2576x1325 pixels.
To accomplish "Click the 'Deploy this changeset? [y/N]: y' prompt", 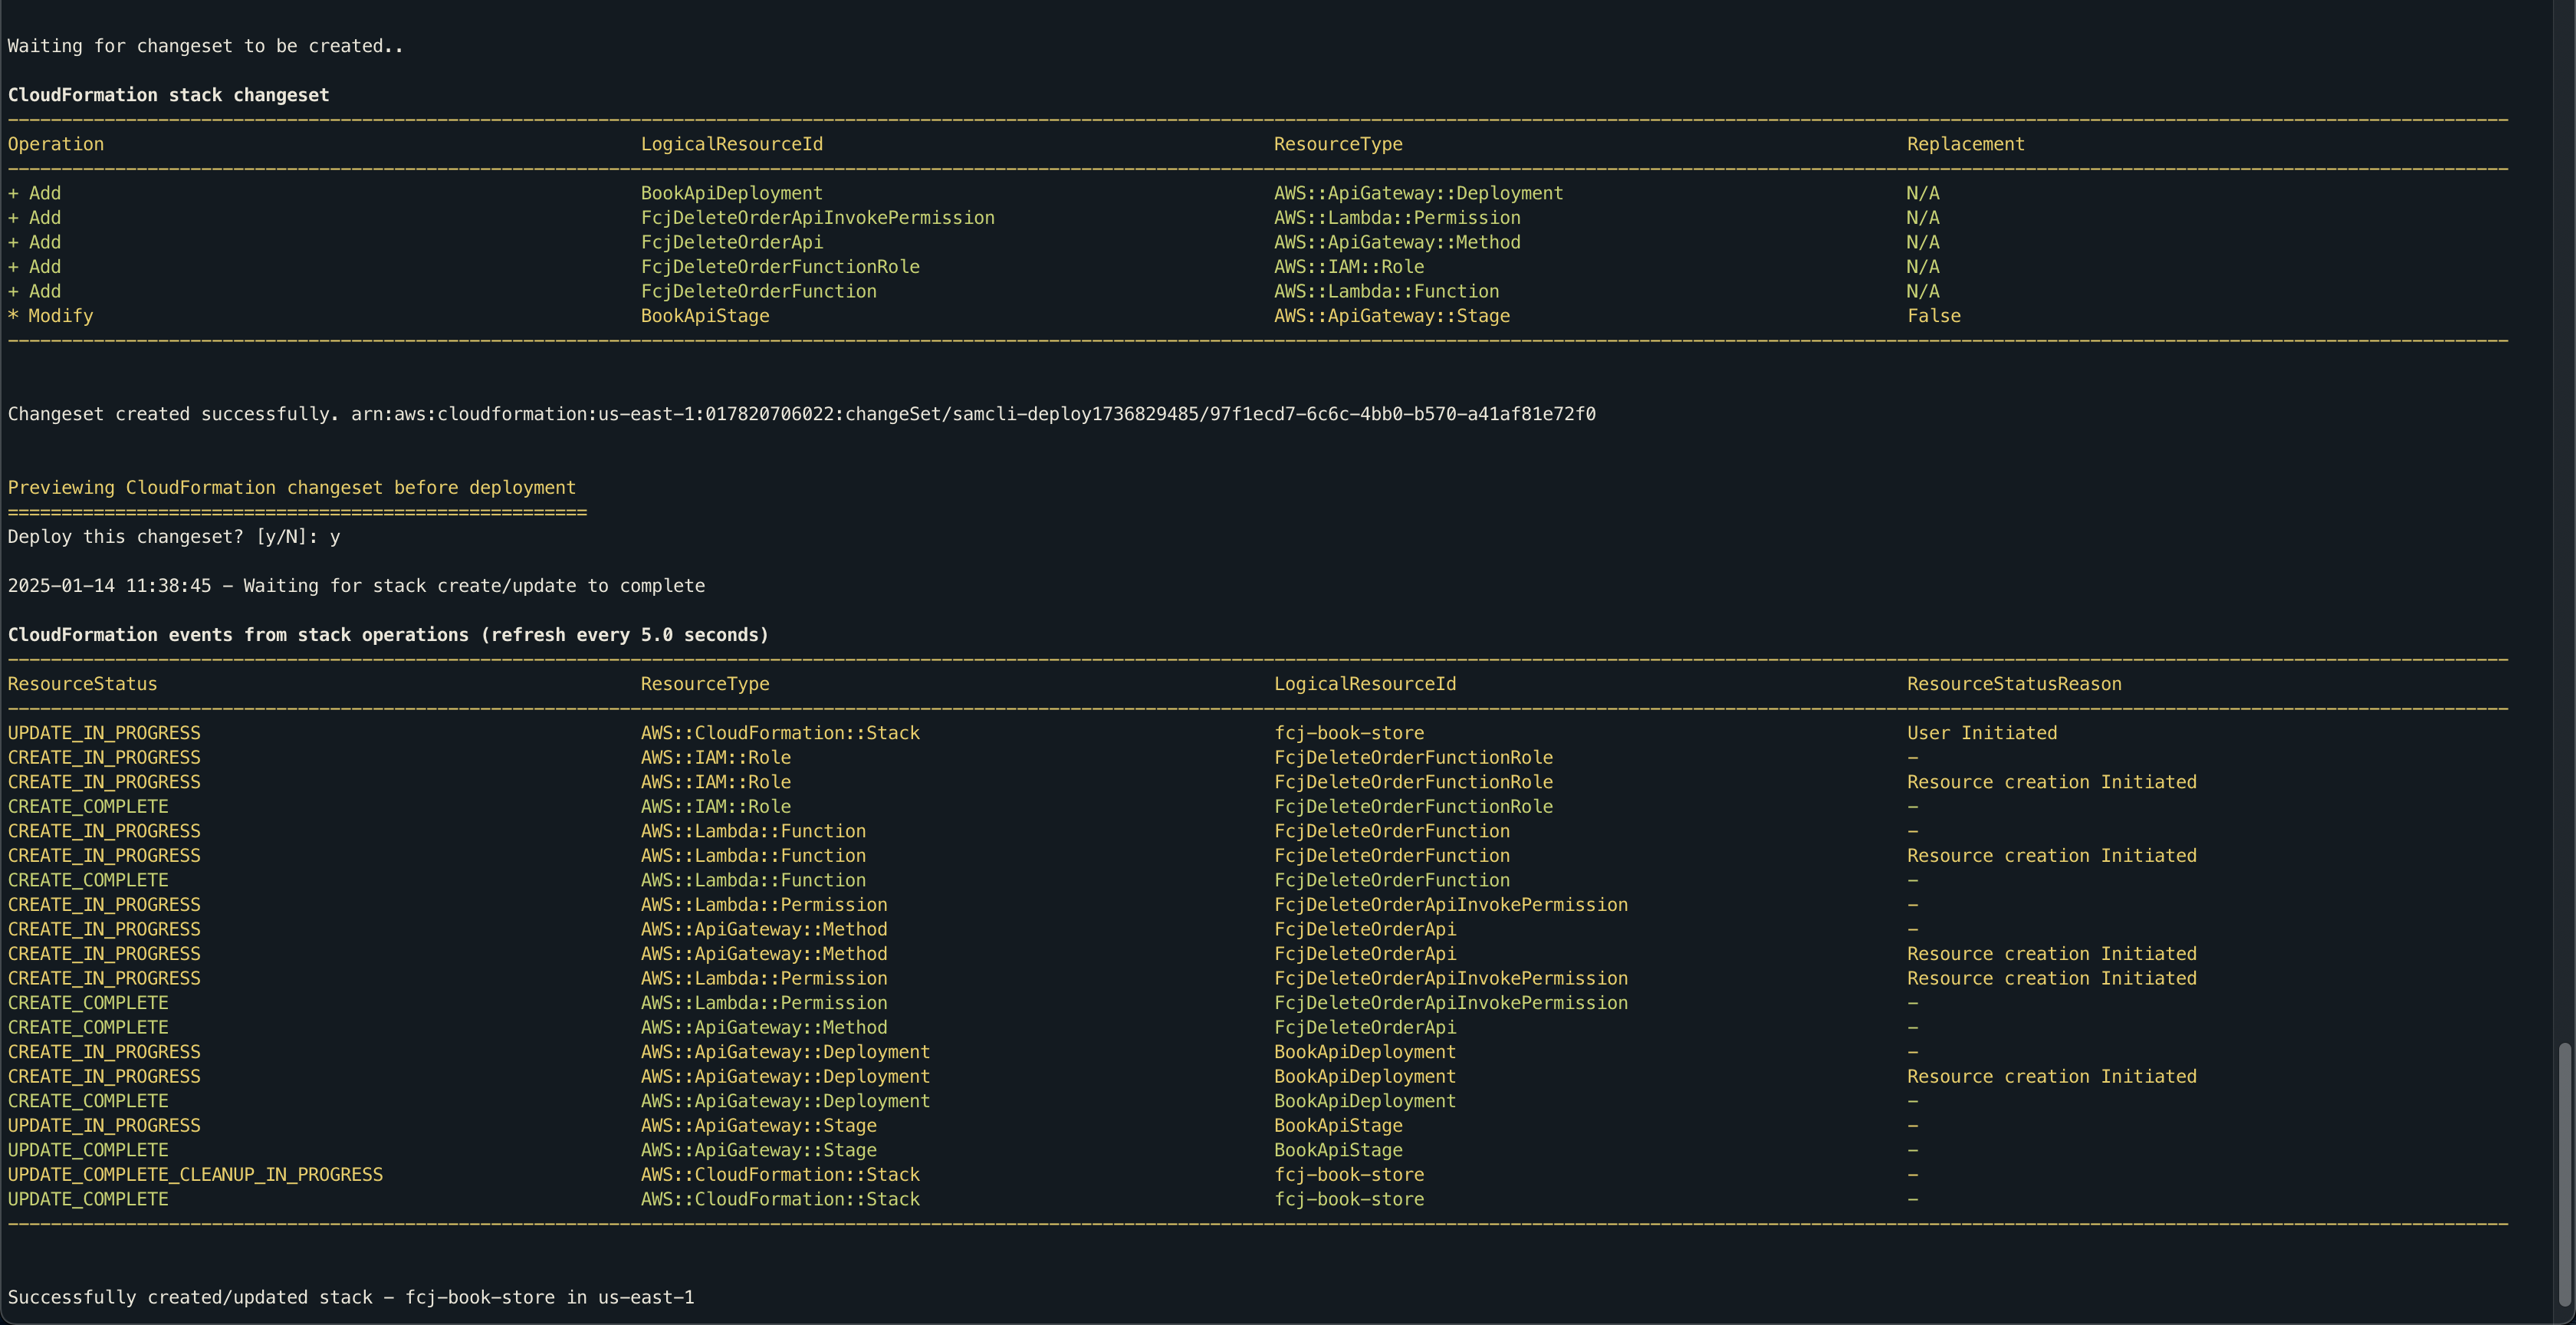I will (174, 537).
